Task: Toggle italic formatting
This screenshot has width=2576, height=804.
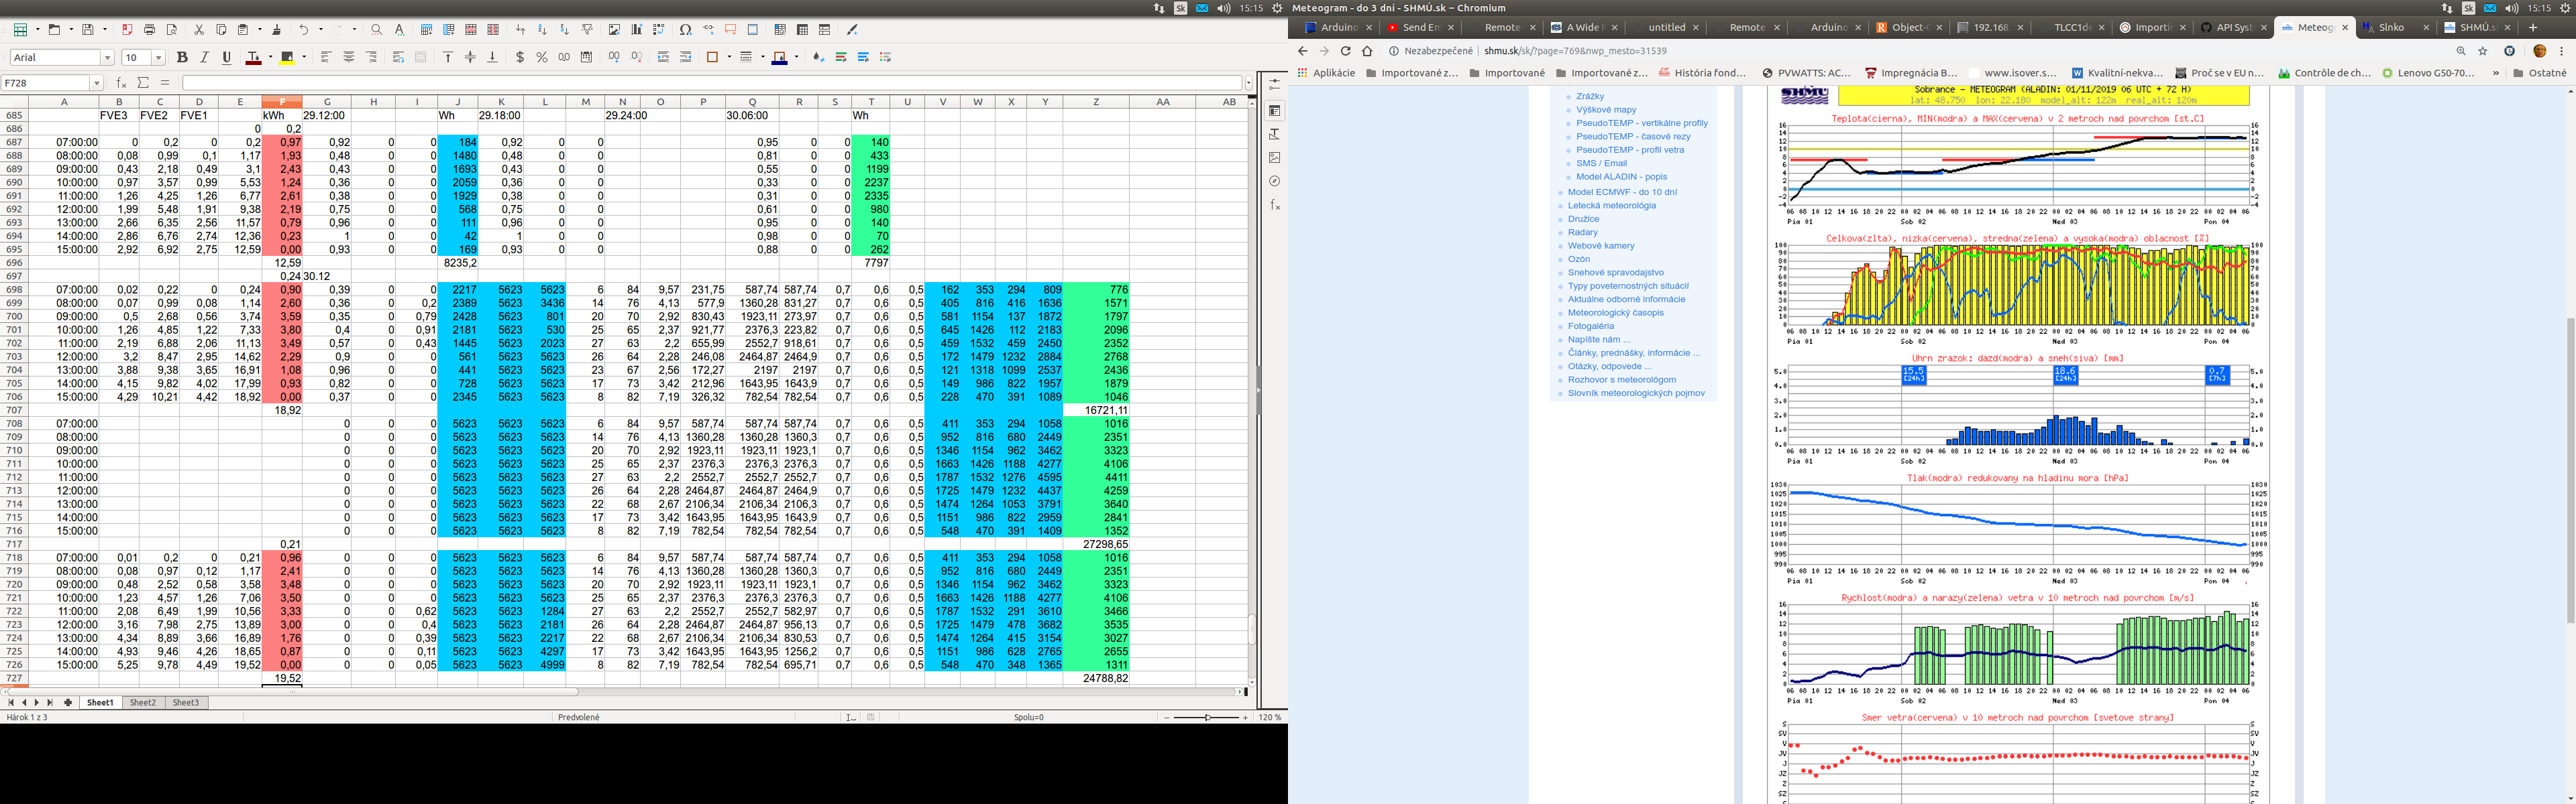Action: pos(204,57)
